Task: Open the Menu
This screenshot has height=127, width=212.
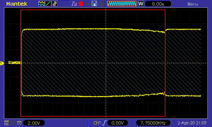Action: (x=193, y=4)
